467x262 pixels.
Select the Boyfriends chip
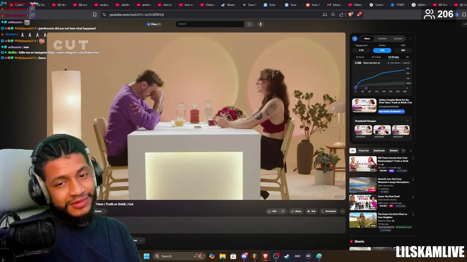click(x=379, y=151)
